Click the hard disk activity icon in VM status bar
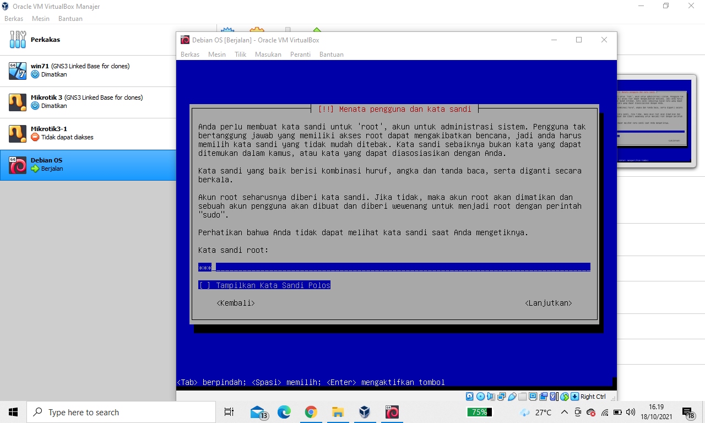This screenshot has height=423, width=705. tap(469, 397)
